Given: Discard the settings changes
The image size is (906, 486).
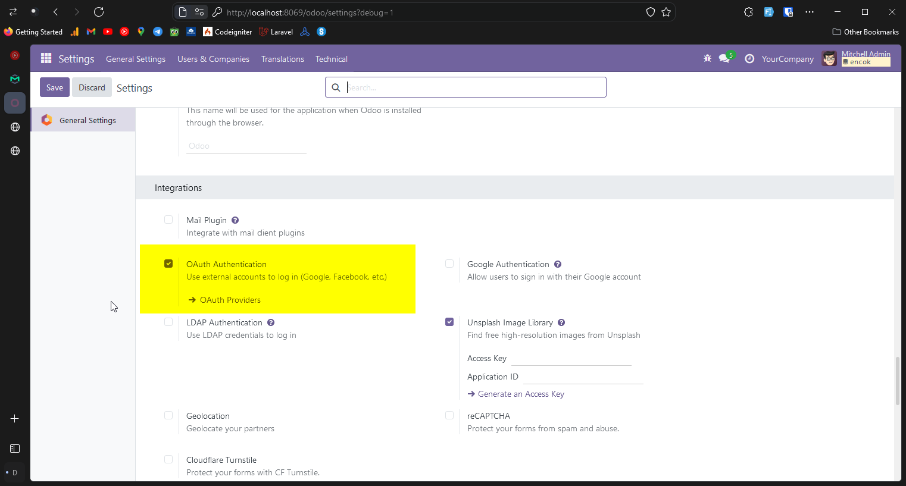Looking at the screenshot, I should coord(92,87).
